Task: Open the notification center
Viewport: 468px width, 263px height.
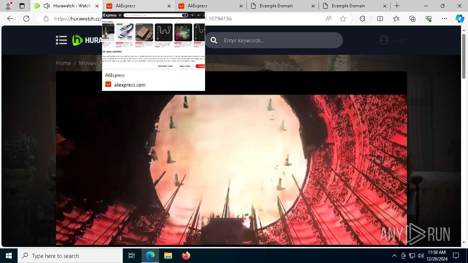Action: pos(456,256)
